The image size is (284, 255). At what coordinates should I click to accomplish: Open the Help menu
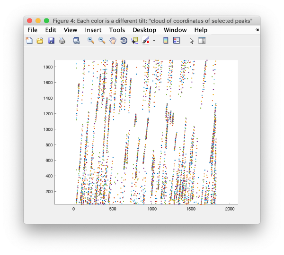pyautogui.click(x=201, y=30)
